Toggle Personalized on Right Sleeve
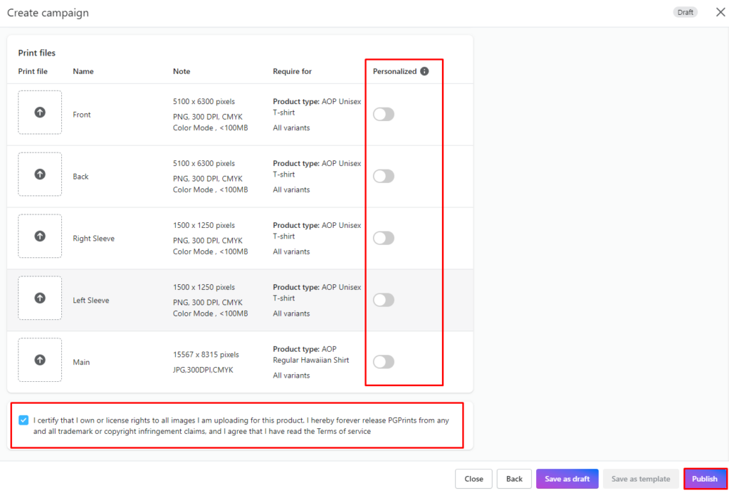The image size is (729, 493). pyautogui.click(x=384, y=238)
